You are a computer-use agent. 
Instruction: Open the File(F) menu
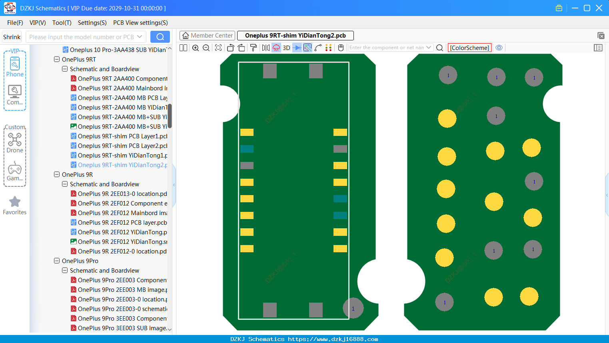[15, 23]
